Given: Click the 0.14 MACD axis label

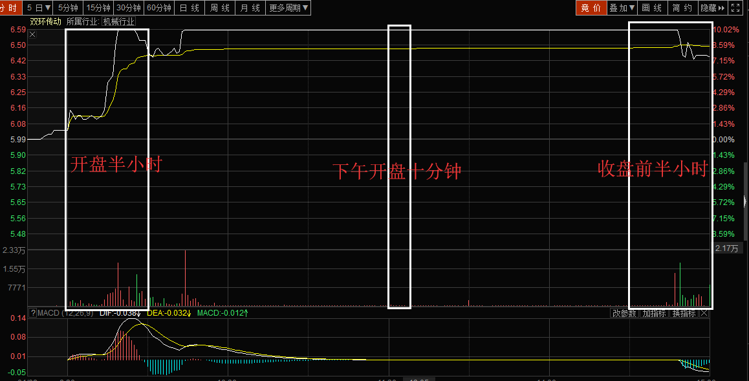Looking at the screenshot, I should coord(19,318).
